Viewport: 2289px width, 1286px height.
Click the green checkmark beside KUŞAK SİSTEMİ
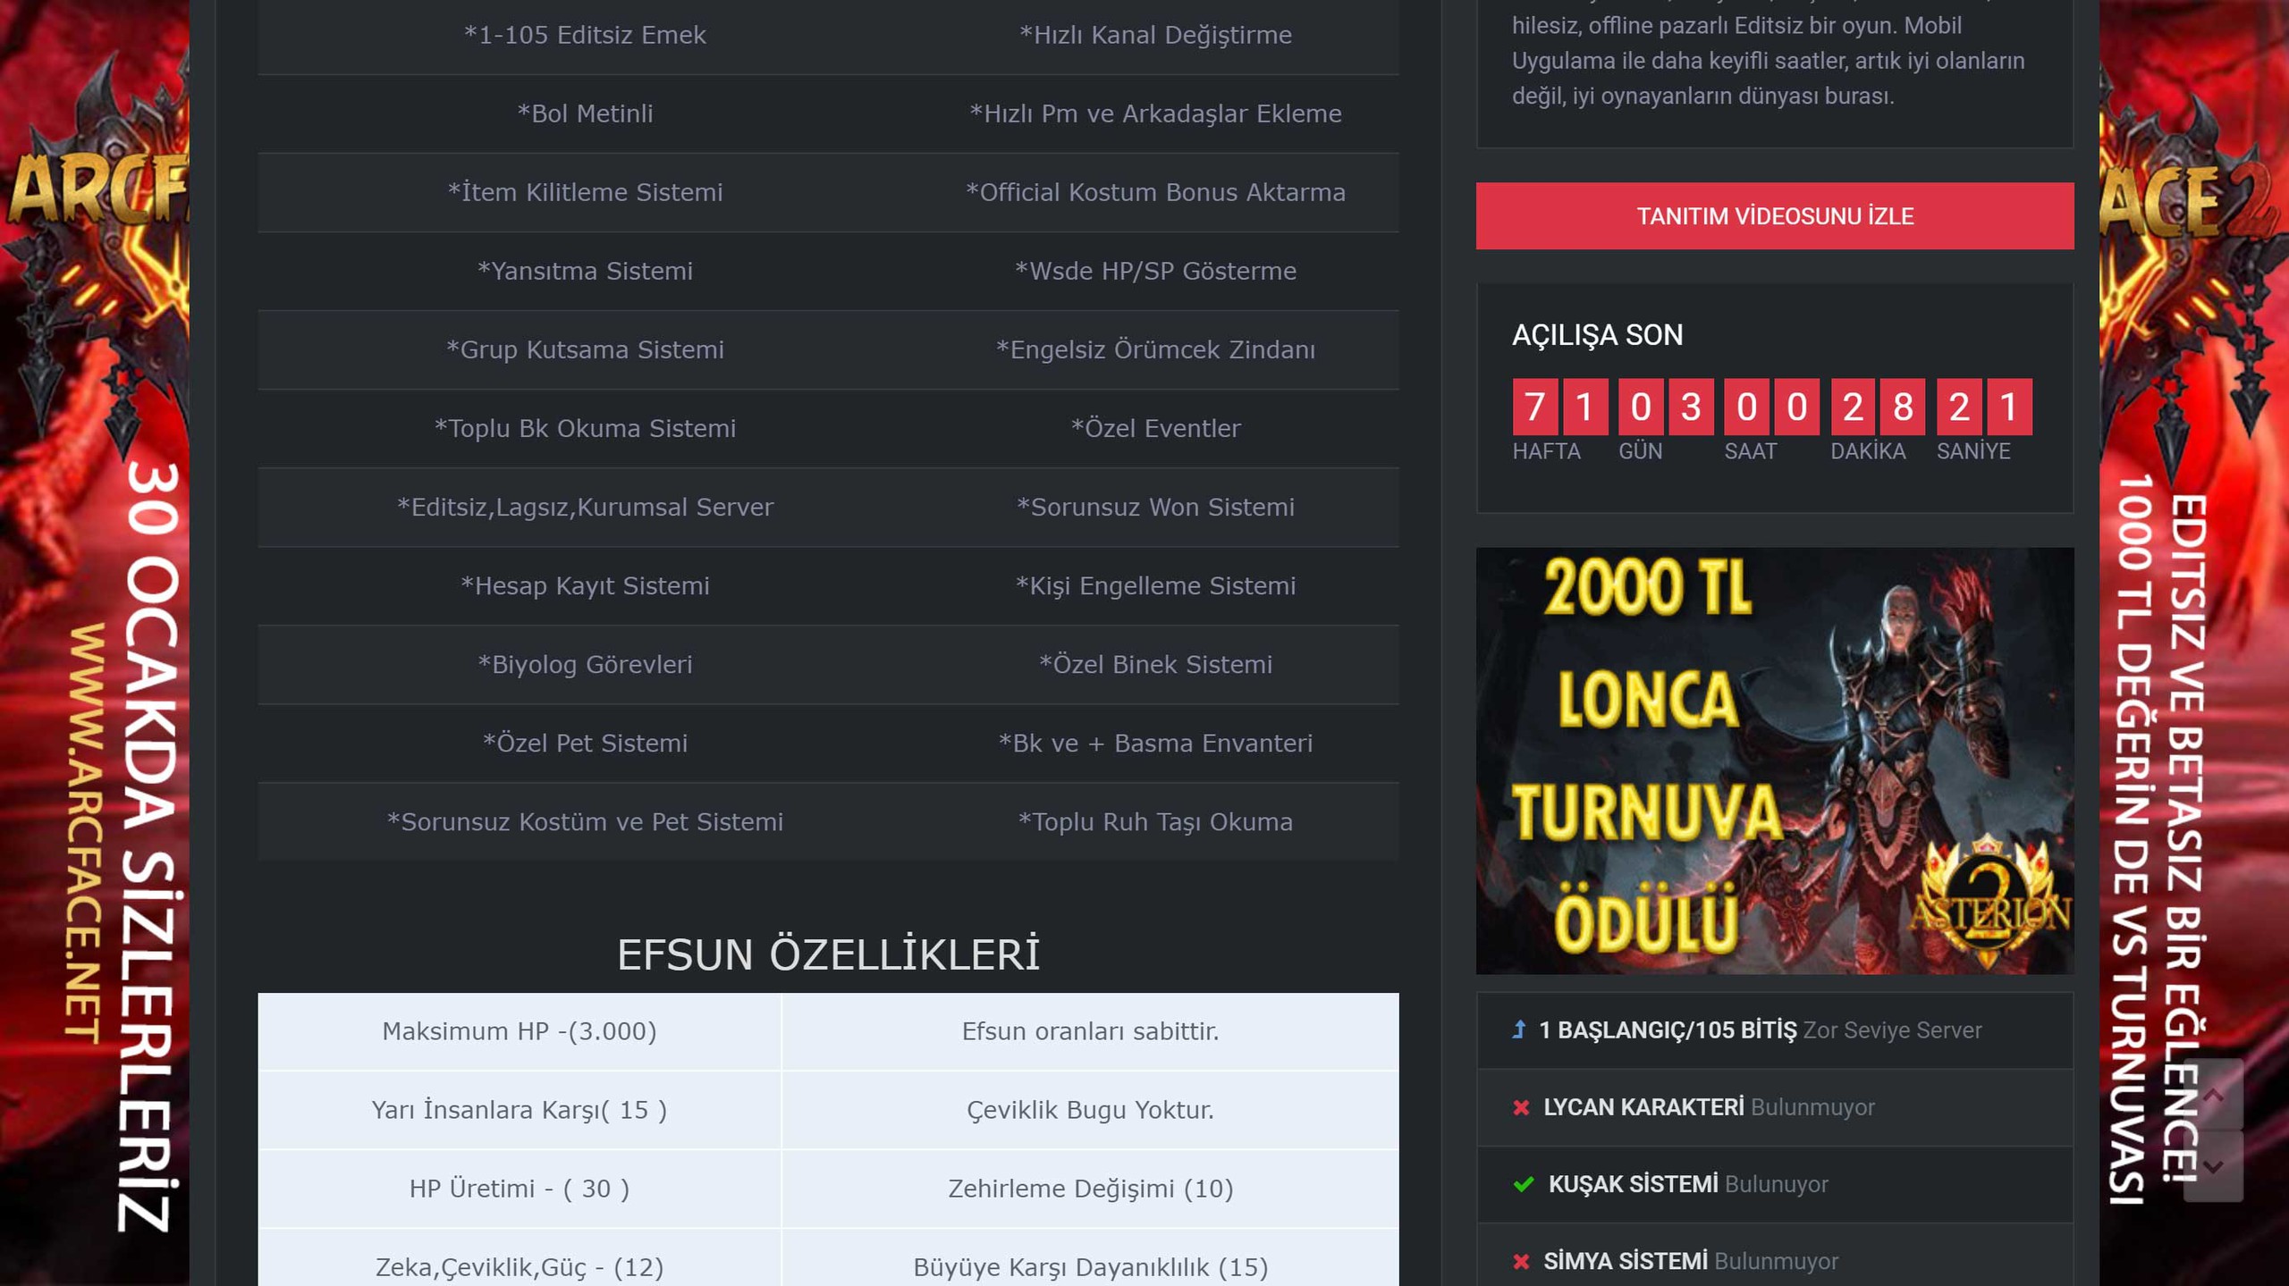tap(1524, 1184)
